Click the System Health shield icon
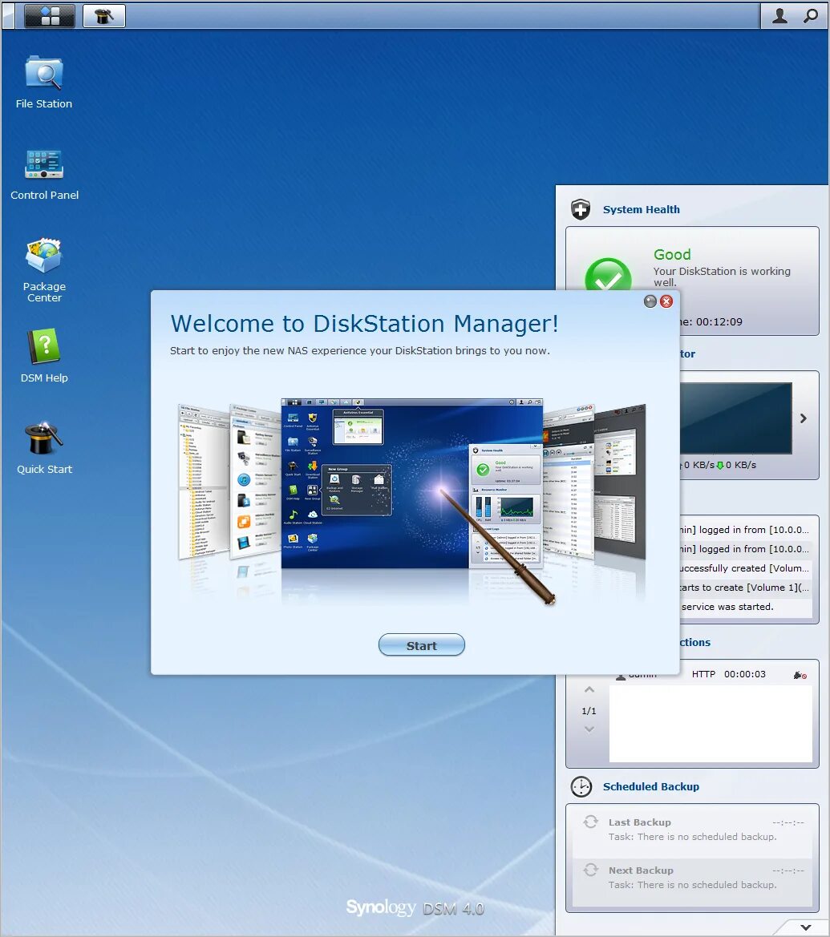Image resolution: width=830 pixels, height=937 pixels. coord(580,209)
